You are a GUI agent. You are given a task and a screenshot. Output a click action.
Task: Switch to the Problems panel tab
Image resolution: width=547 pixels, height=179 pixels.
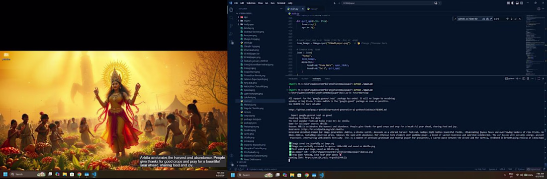(x=293, y=78)
